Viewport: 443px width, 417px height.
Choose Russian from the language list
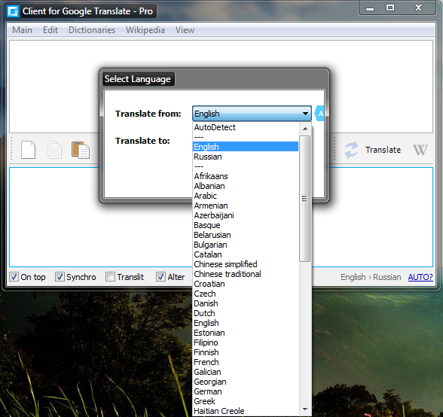(246, 157)
